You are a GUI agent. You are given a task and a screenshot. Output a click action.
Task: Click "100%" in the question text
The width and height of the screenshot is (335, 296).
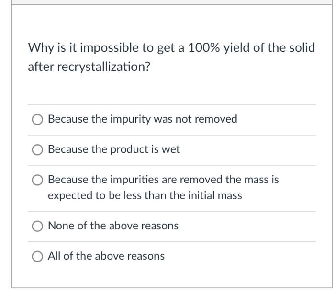click(204, 47)
